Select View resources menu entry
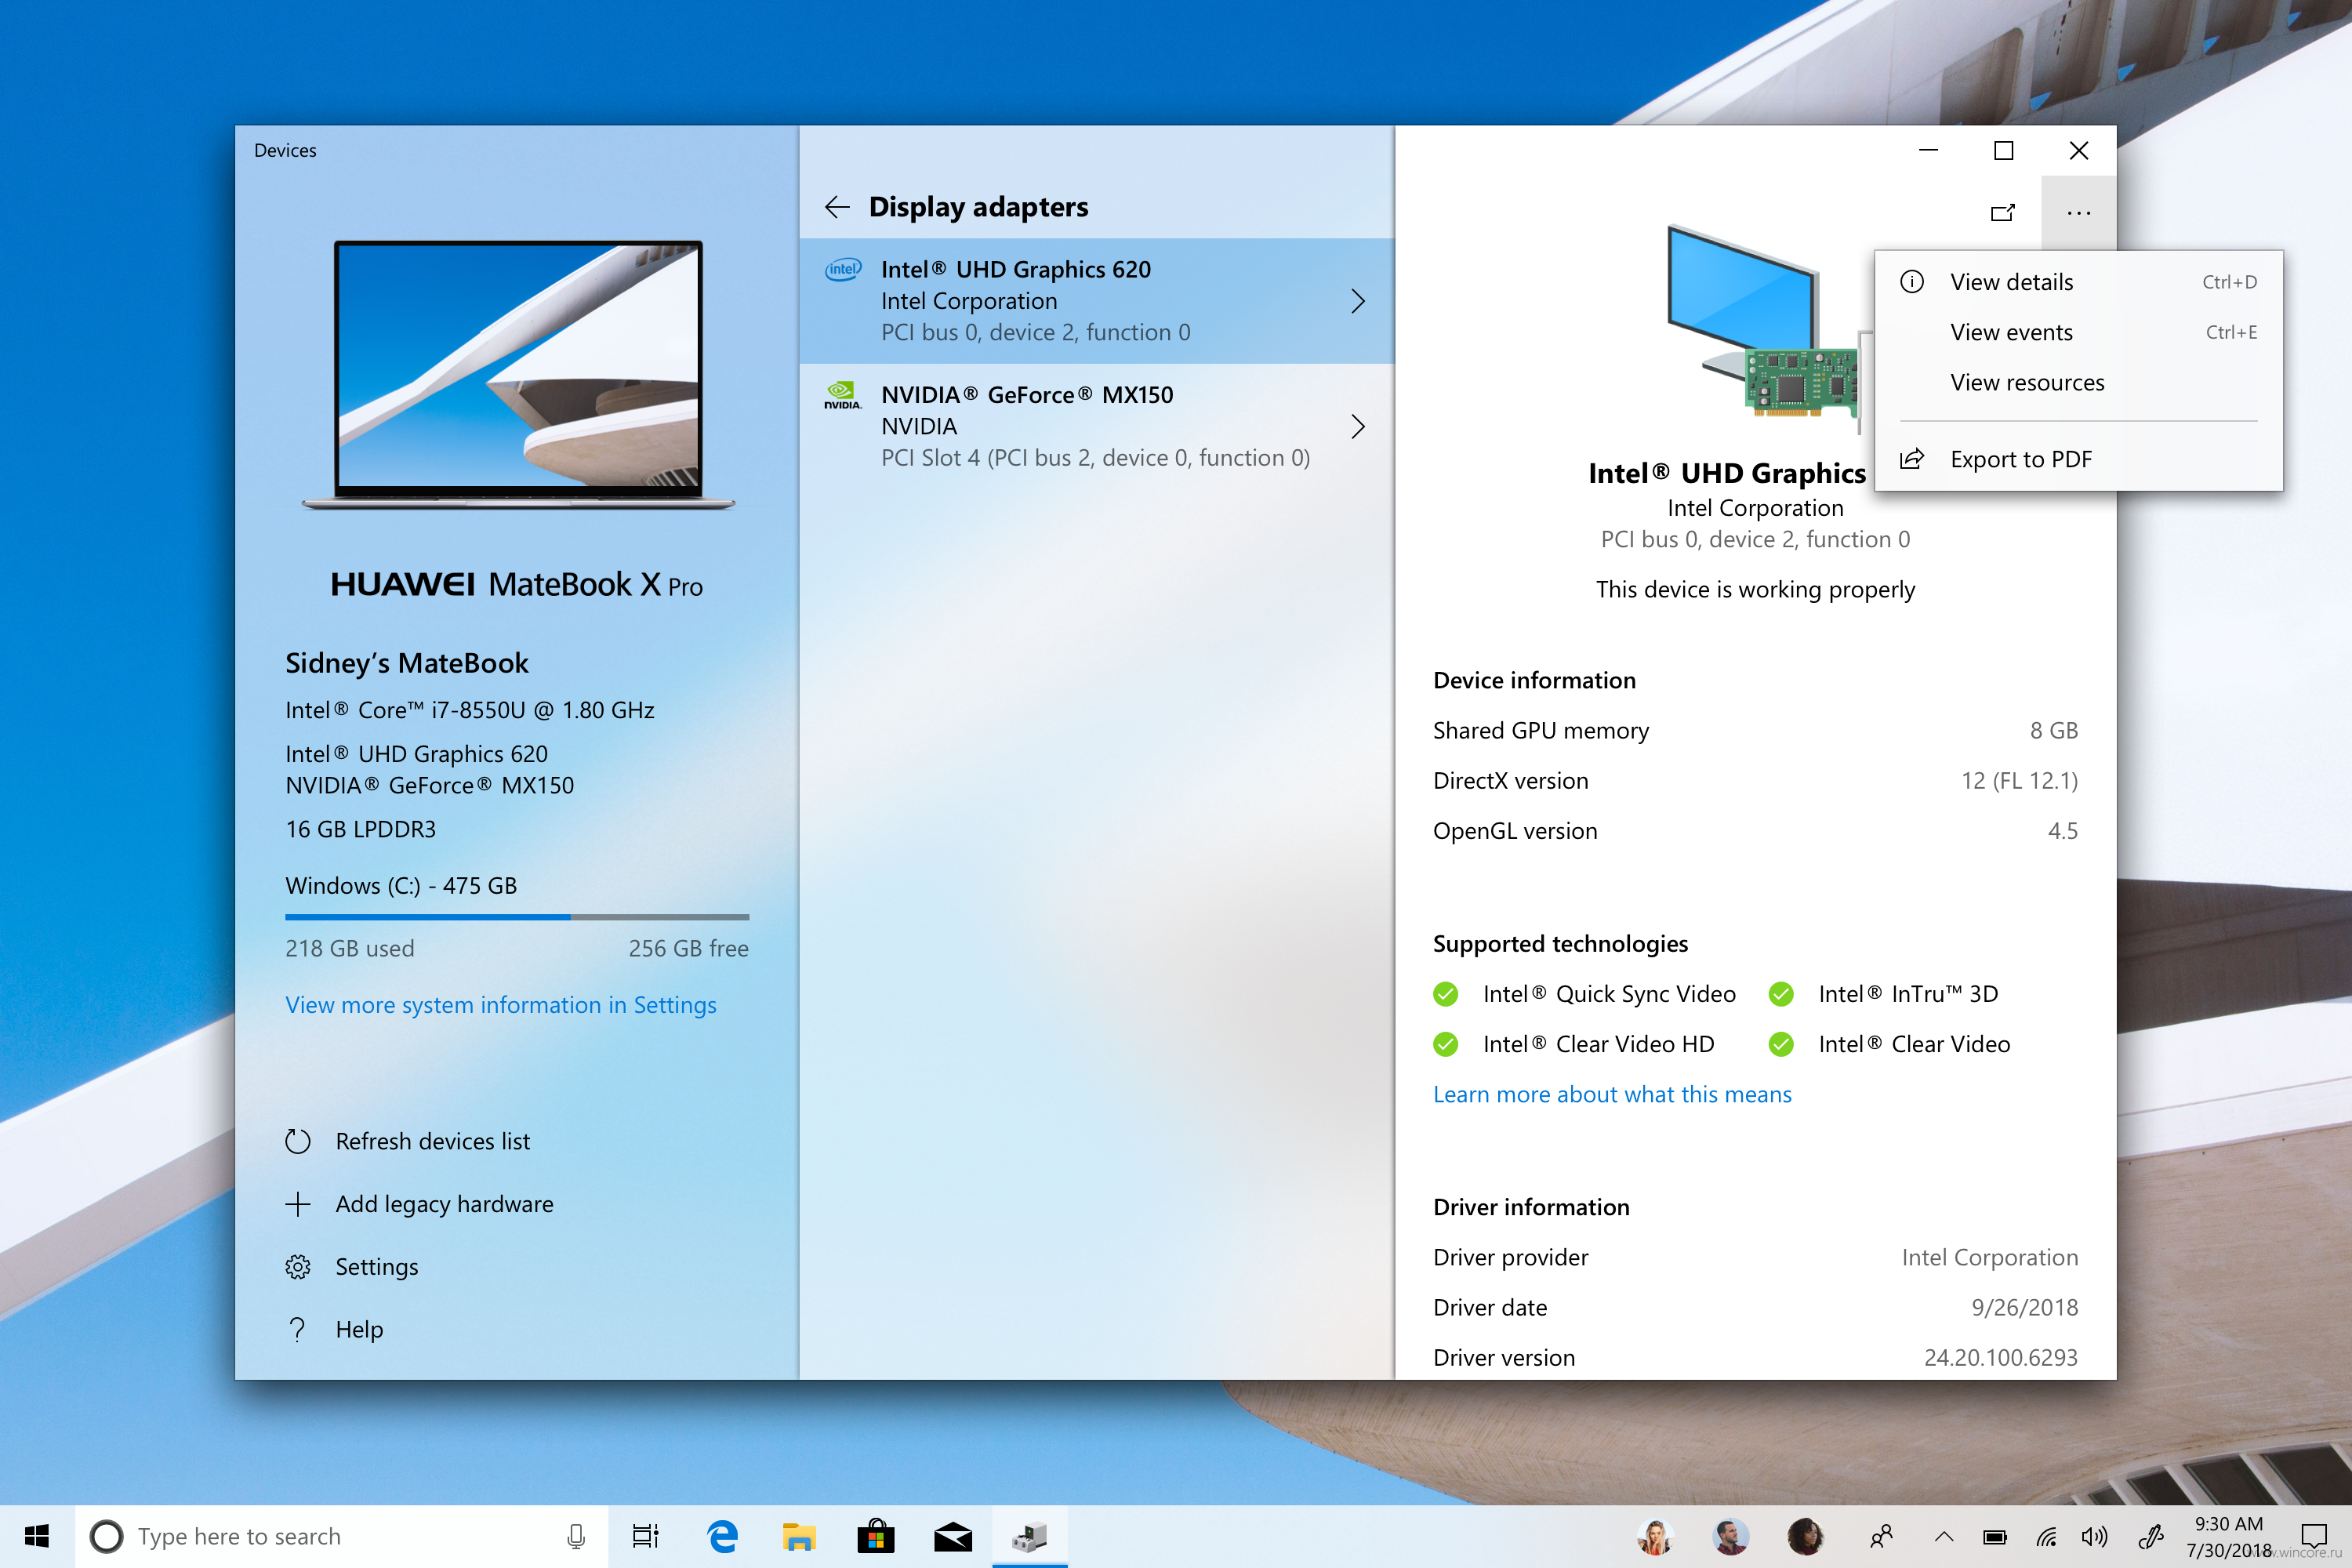2352x1568 pixels. [x=2078, y=382]
